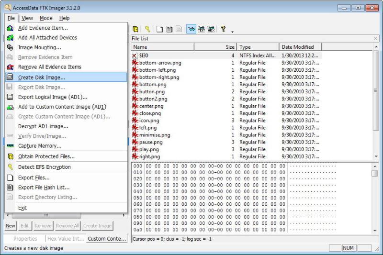Click left pane scroll left arrow

pyautogui.click(x=8, y=215)
